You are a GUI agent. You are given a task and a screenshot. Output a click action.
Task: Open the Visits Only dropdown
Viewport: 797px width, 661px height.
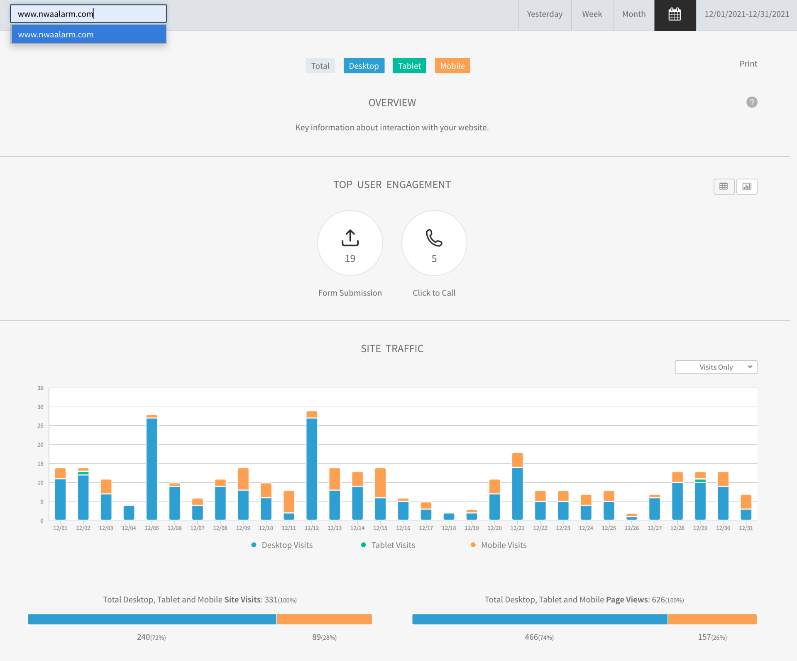point(716,367)
